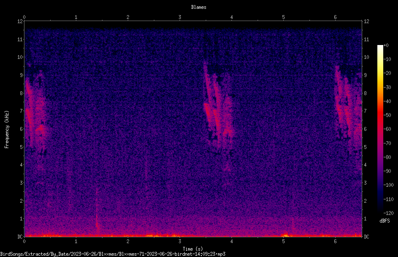Click the "-90" label on the color scale
398x257 pixels.
pos(387,171)
